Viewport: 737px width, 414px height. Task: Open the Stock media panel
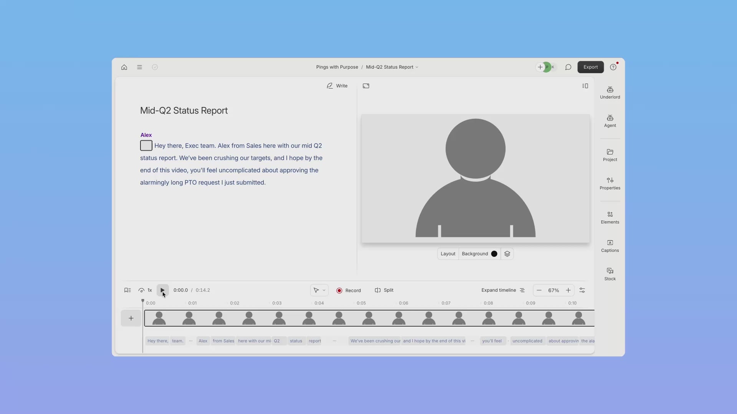610,274
